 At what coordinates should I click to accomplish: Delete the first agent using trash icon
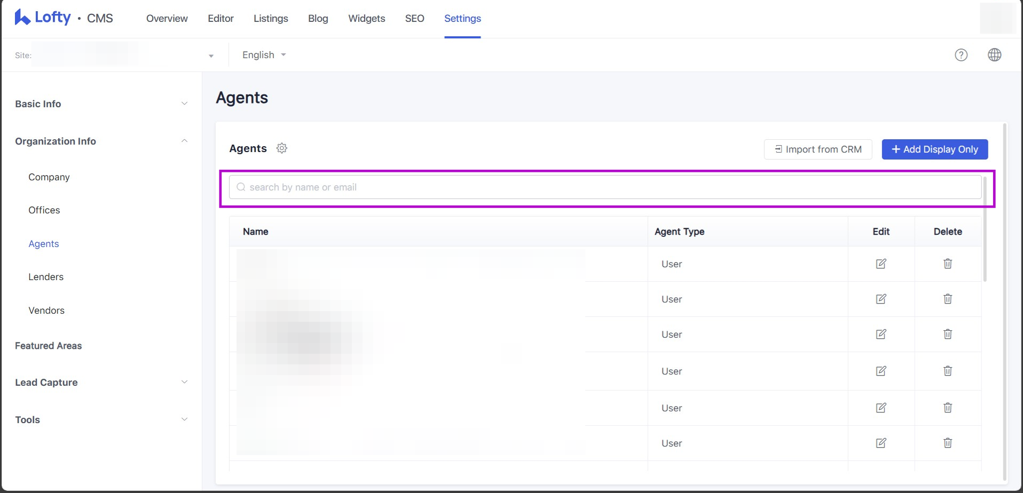[948, 264]
